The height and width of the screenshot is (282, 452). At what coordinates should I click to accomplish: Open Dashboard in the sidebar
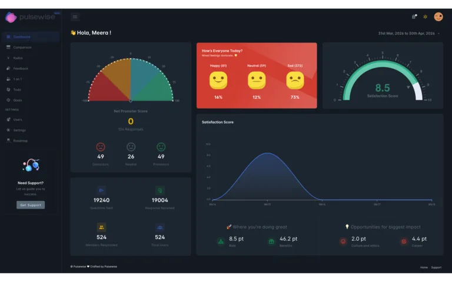(31, 37)
